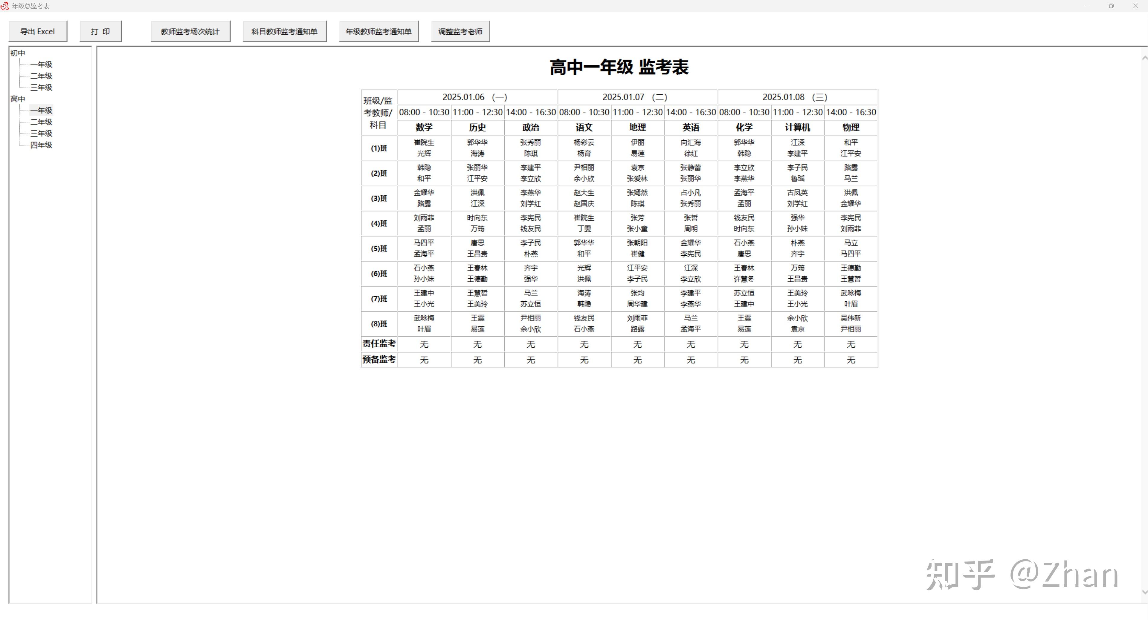The height and width of the screenshot is (620, 1148).
Task: Select 高中 三年级 tree item
Action: click(41, 133)
